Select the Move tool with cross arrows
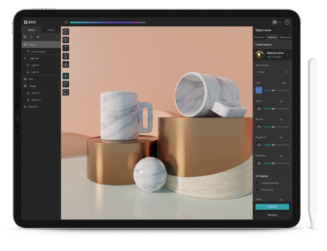The height and width of the screenshot is (251, 327). pyautogui.click(x=66, y=76)
